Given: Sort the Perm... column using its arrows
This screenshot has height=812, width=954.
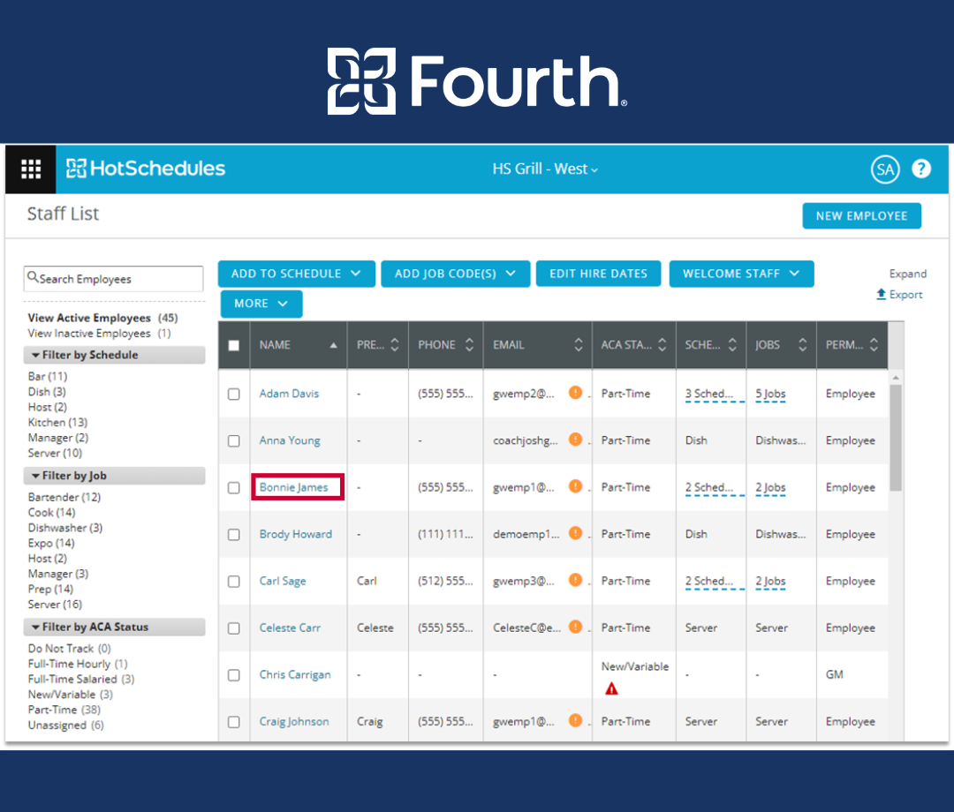Looking at the screenshot, I should click(874, 344).
